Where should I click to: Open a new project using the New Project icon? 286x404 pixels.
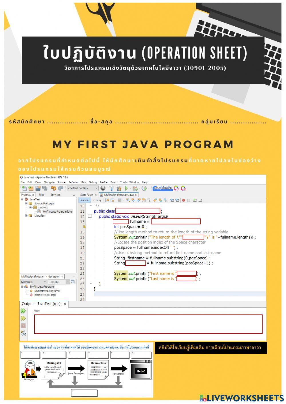click(x=30, y=188)
